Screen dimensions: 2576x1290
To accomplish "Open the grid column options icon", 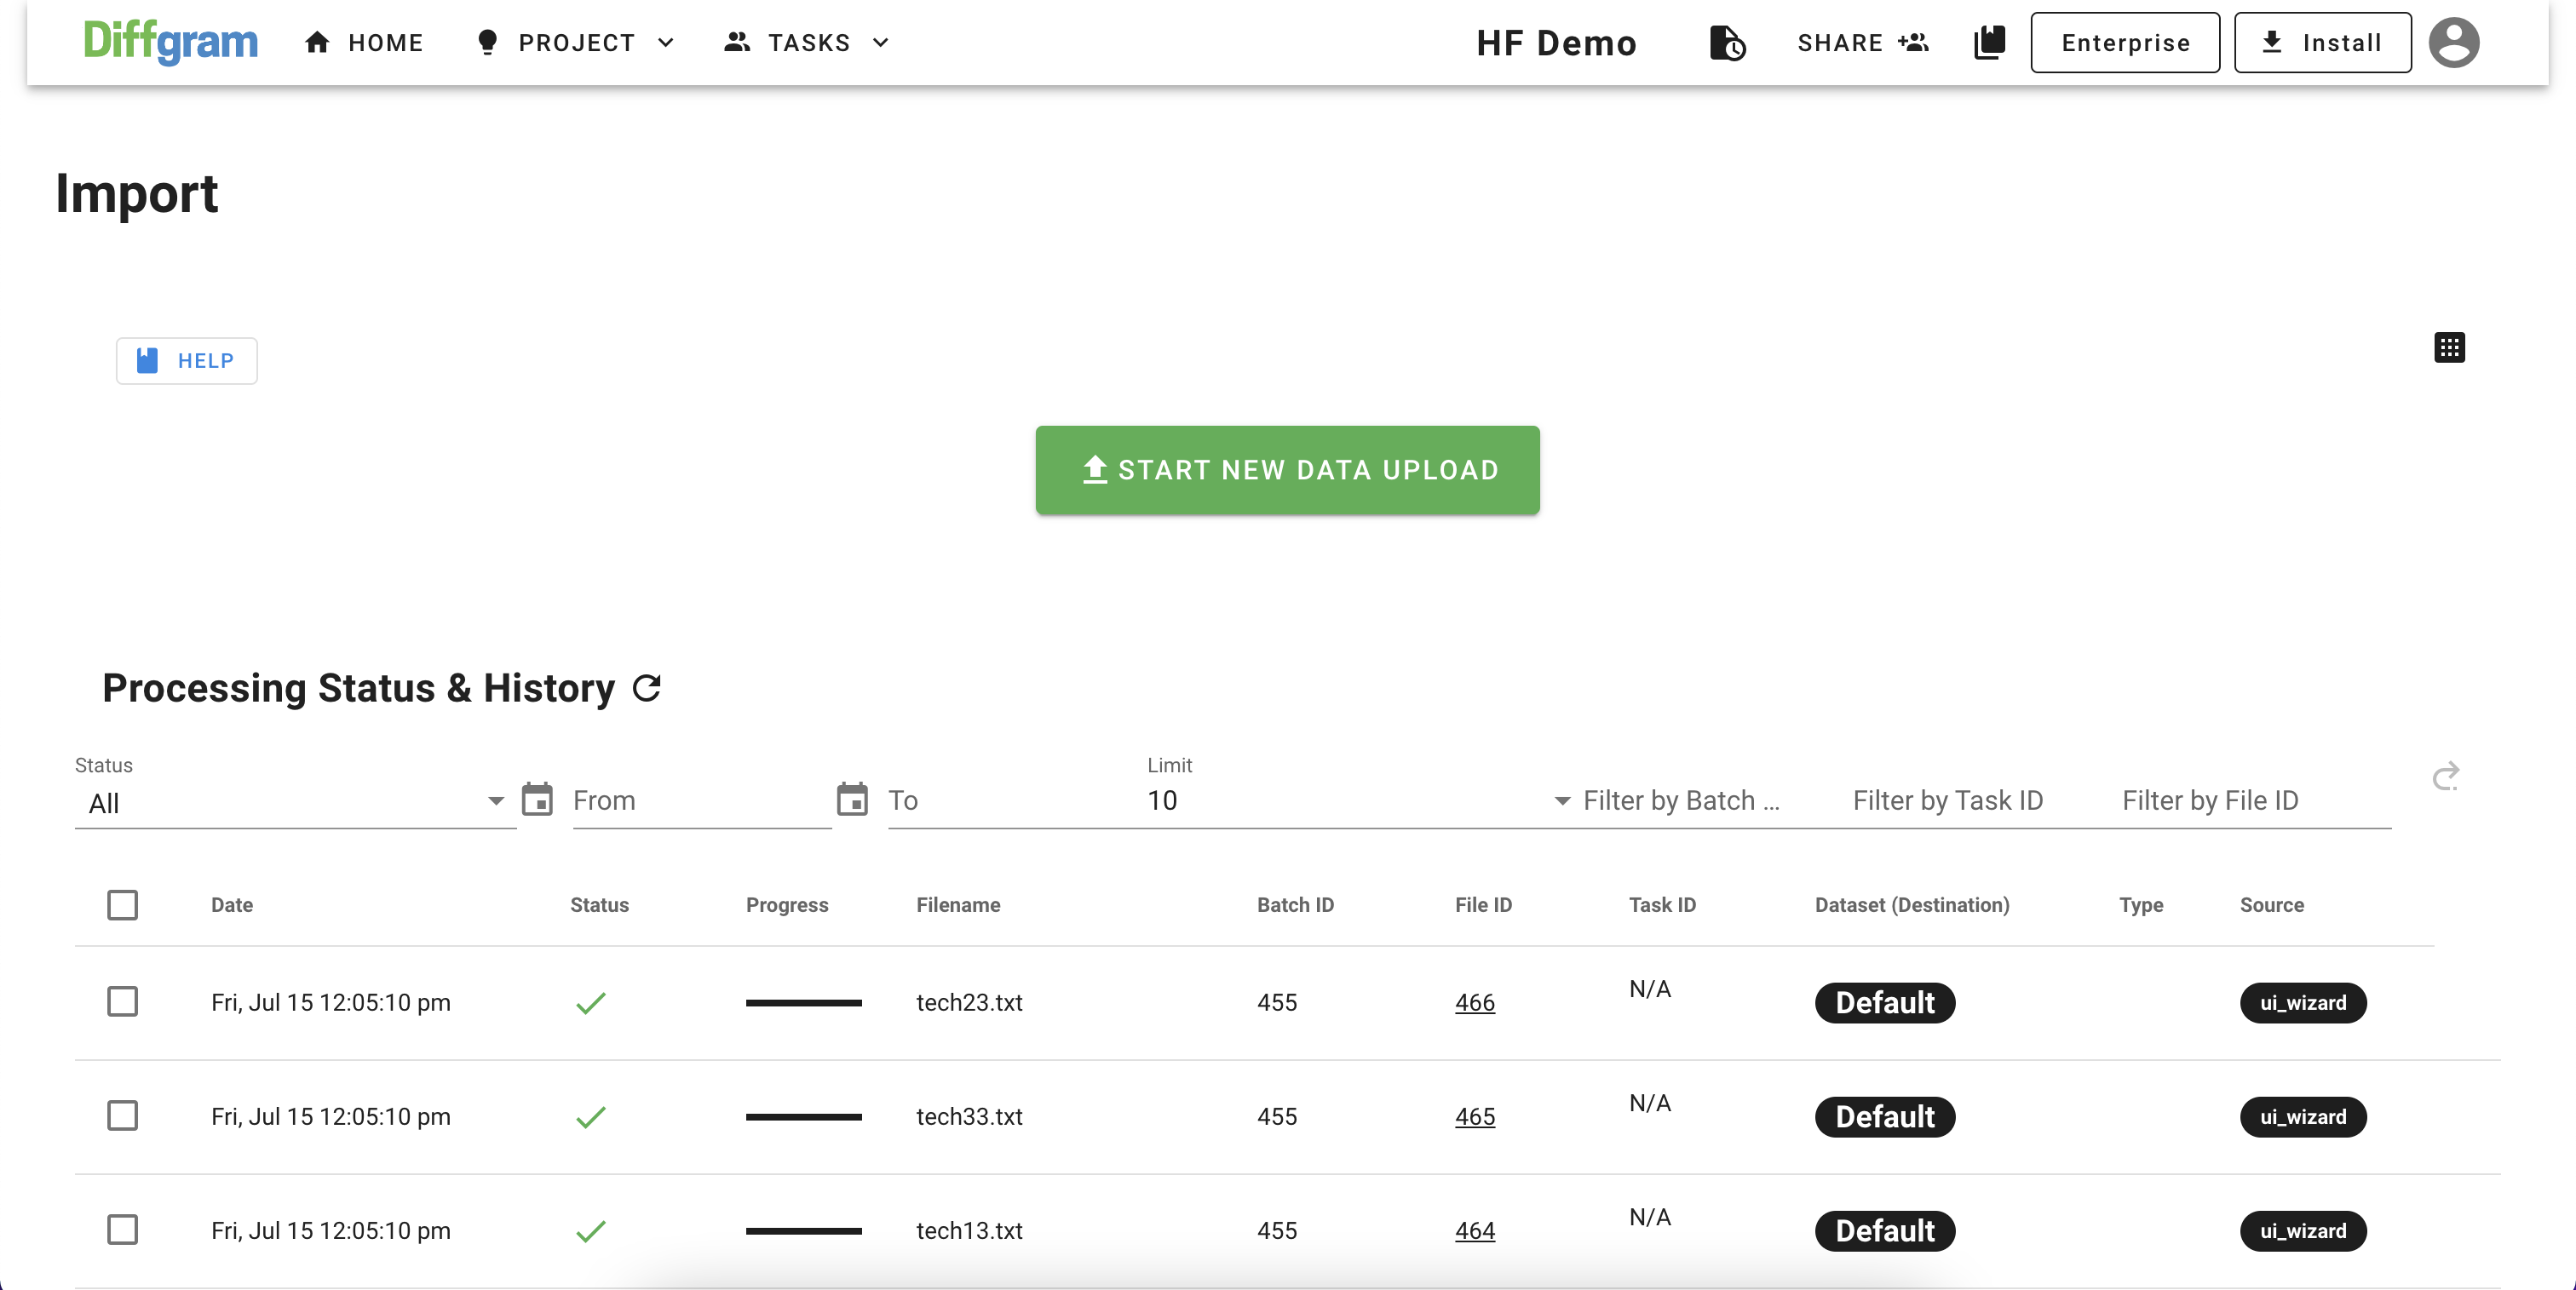I will pyautogui.click(x=2449, y=347).
